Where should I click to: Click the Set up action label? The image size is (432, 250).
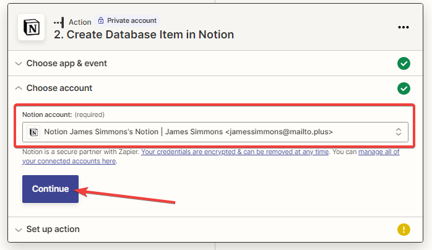coord(53,230)
